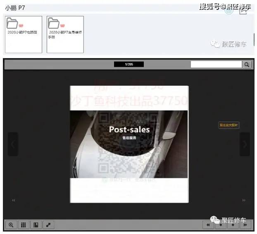
Task: Click the small rewind double arrow at the viewer's left edge
Action: (x=14, y=200)
